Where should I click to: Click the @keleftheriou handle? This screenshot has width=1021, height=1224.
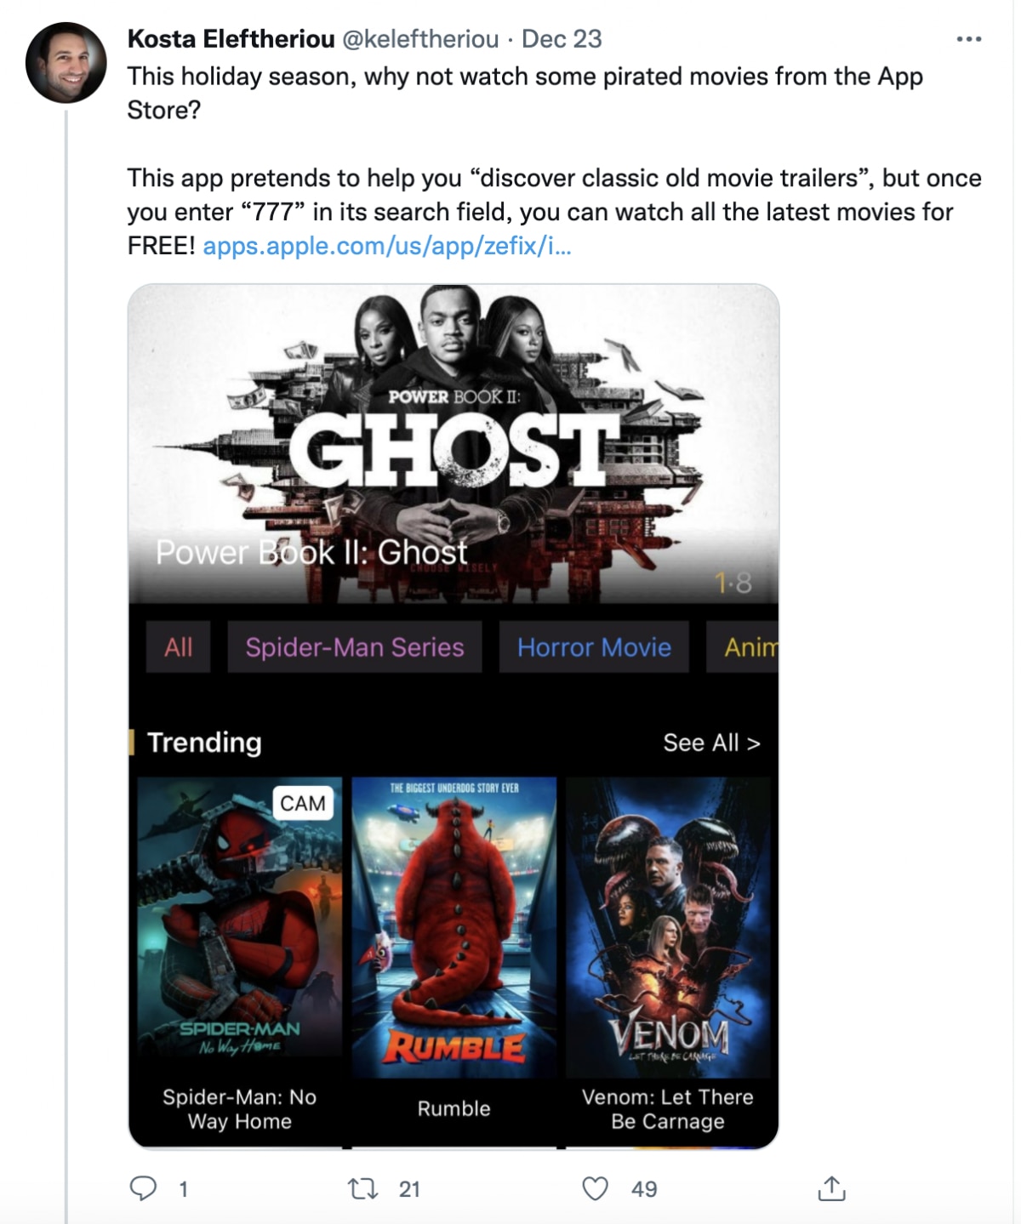(x=420, y=39)
